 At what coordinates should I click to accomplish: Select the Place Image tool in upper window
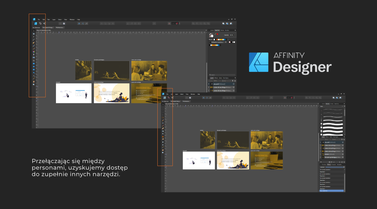34,58
